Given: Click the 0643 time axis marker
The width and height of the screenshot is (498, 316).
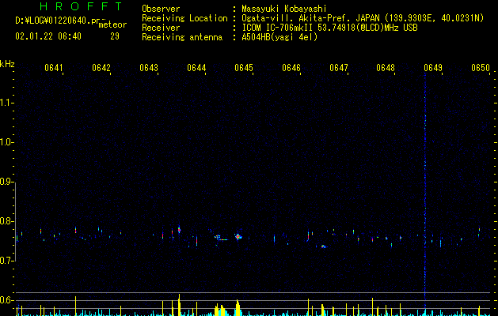Looking at the screenshot, I should click(x=149, y=68).
